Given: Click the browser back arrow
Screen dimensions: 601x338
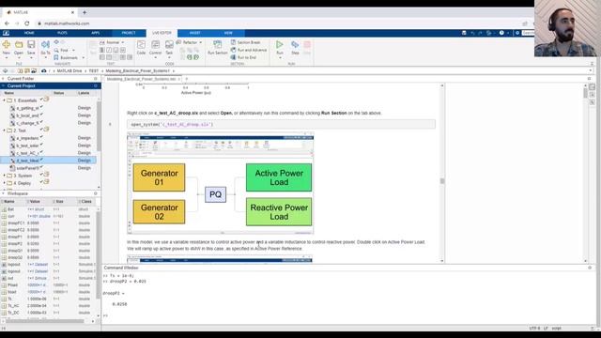Looking at the screenshot, I should (7, 23).
